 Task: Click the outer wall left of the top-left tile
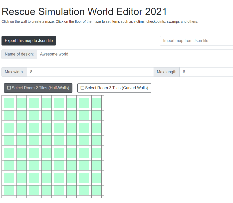point(3,103)
